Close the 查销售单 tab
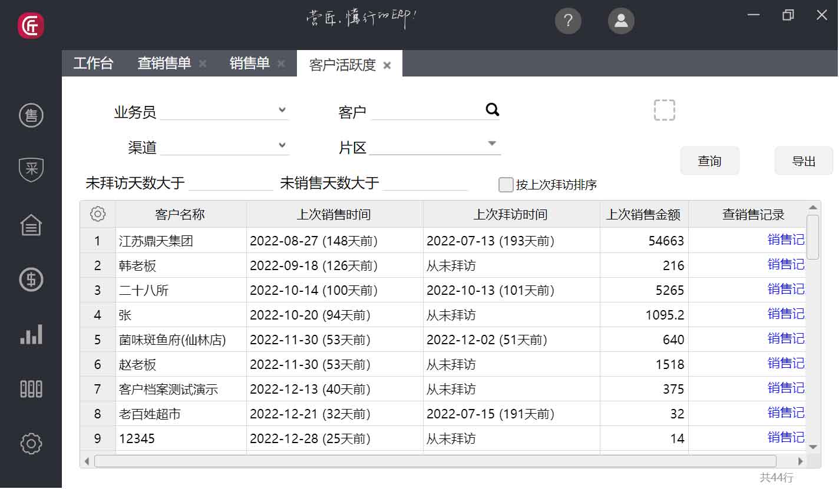 coord(203,64)
